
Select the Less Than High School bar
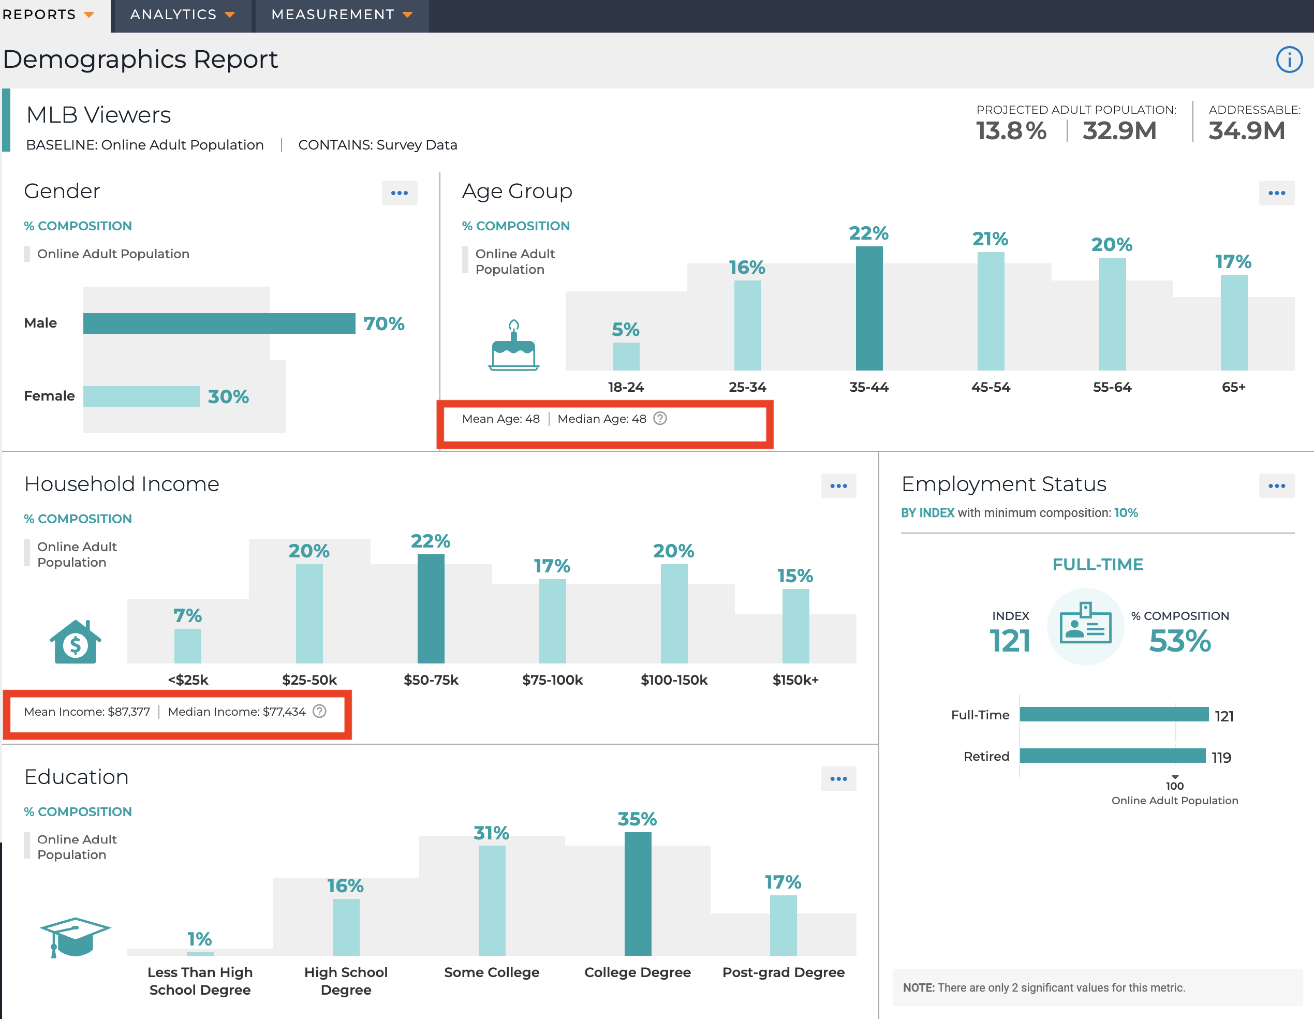(200, 954)
